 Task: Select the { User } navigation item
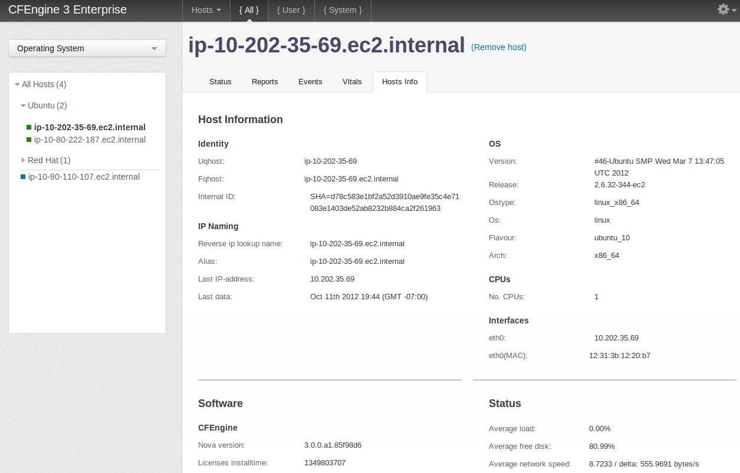[x=291, y=10]
